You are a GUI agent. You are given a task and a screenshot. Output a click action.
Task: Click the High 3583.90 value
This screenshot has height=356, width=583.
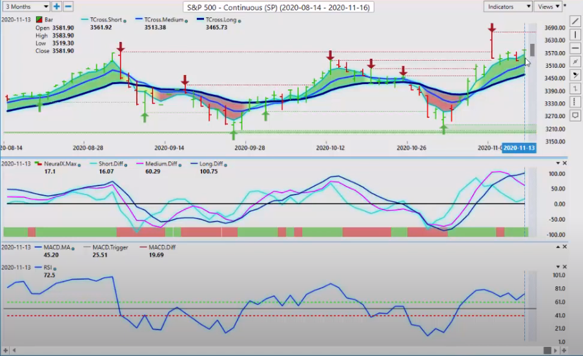pyautogui.click(x=63, y=36)
